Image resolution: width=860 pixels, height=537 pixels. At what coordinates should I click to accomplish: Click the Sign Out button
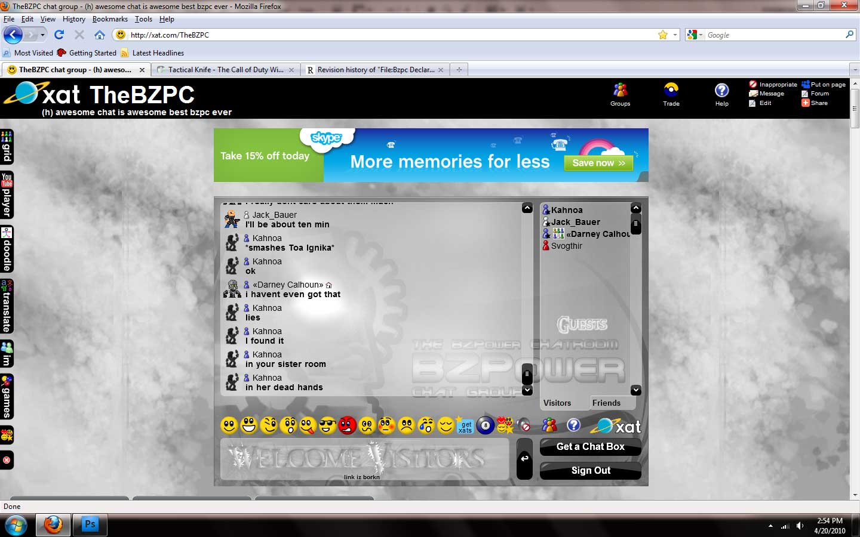pos(591,471)
